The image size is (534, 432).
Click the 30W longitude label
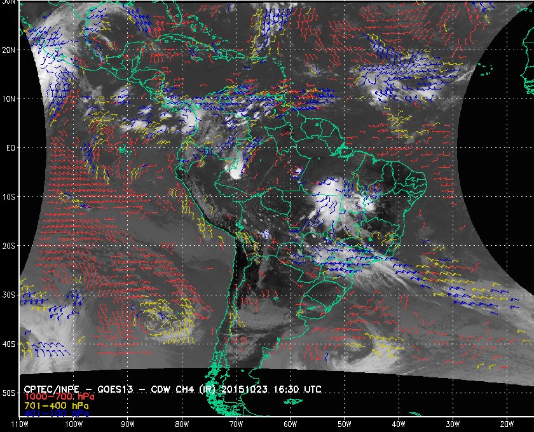coord(453,424)
